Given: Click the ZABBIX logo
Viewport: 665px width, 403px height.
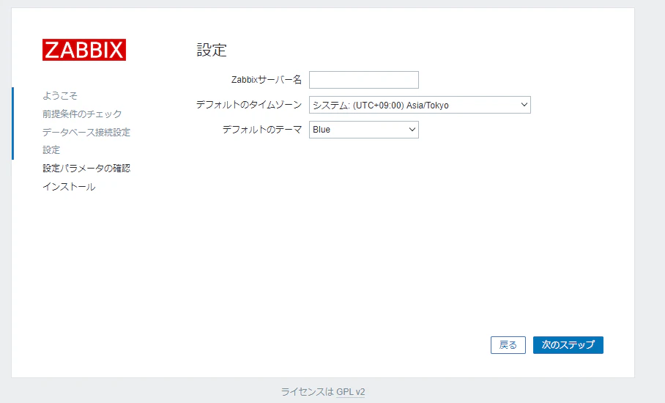Looking at the screenshot, I should [x=84, y=50].
